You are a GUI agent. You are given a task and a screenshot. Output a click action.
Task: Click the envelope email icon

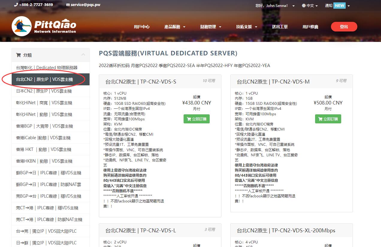click(x=68, y=5)
